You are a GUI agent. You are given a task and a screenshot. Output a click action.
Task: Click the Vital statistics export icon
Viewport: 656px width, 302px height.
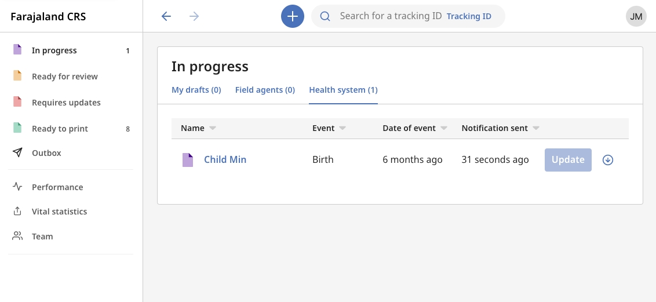click(18, 212)
